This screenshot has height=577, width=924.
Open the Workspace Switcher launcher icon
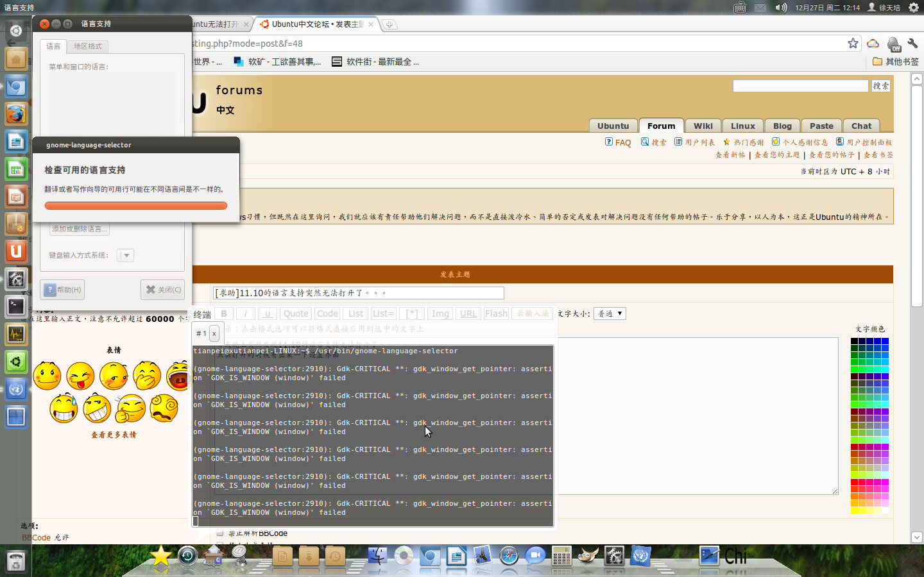tap(16, 417)
